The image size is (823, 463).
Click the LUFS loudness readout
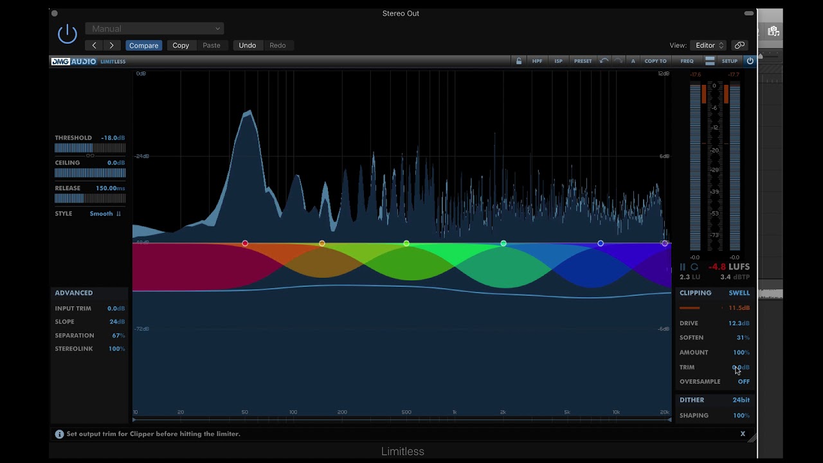(x=729, y=266)
